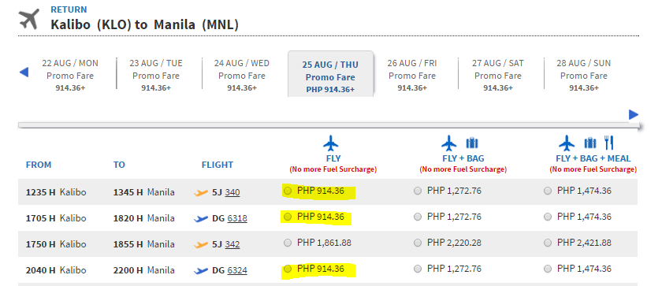The width and height of the screenshot is (662, 286).
Task: Show later dates with the right blue arrow
Action: [634, 114]
